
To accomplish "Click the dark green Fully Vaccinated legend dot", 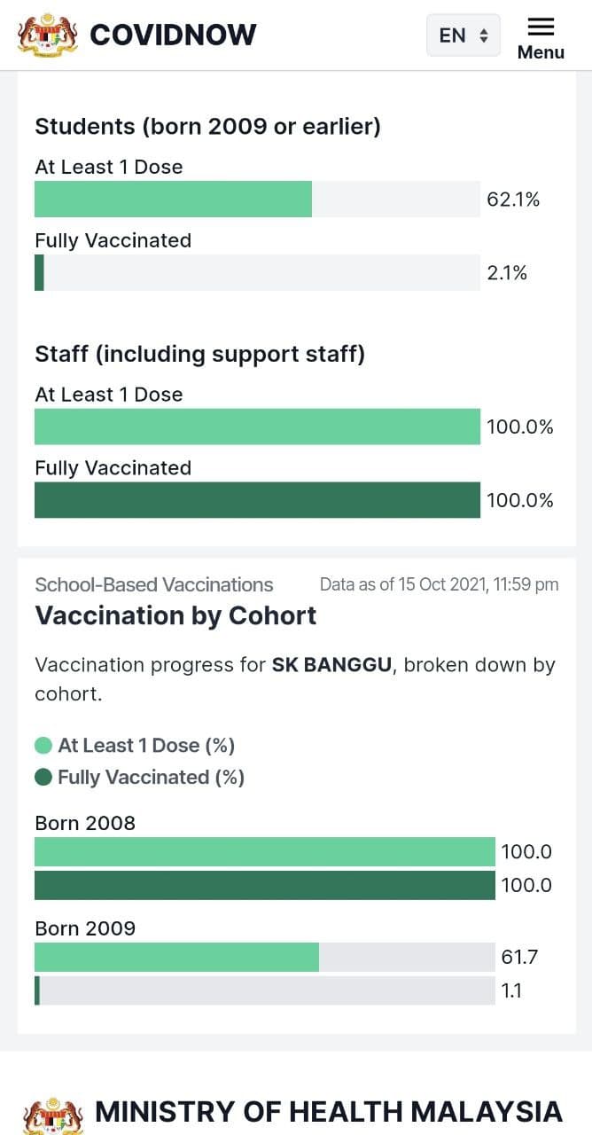I will click(43, 778).
